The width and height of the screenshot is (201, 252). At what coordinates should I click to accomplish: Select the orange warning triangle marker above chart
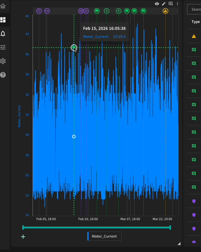tap(165, 11)
